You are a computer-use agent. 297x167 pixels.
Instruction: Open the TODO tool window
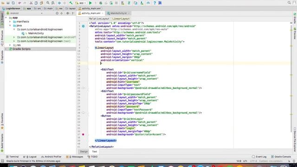[x=92, y=157]
